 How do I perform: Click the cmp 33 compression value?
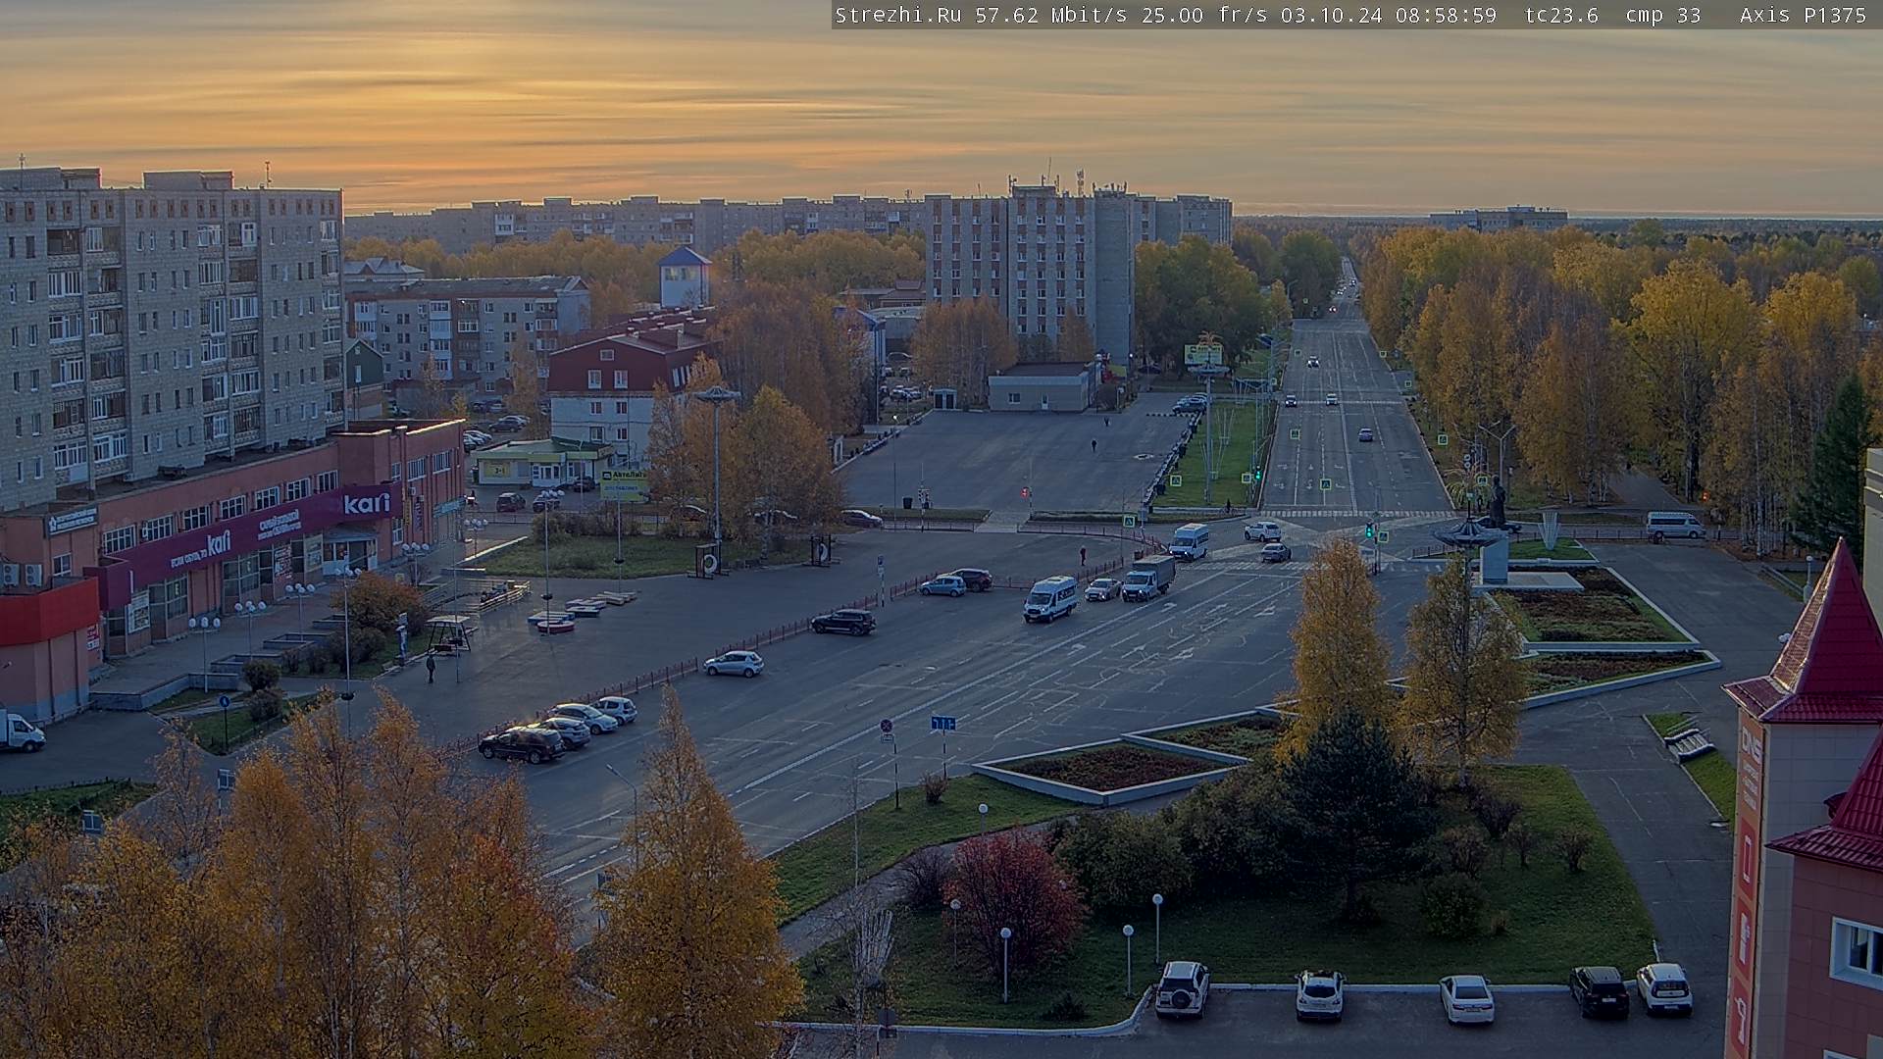(x=1663, y=15)
